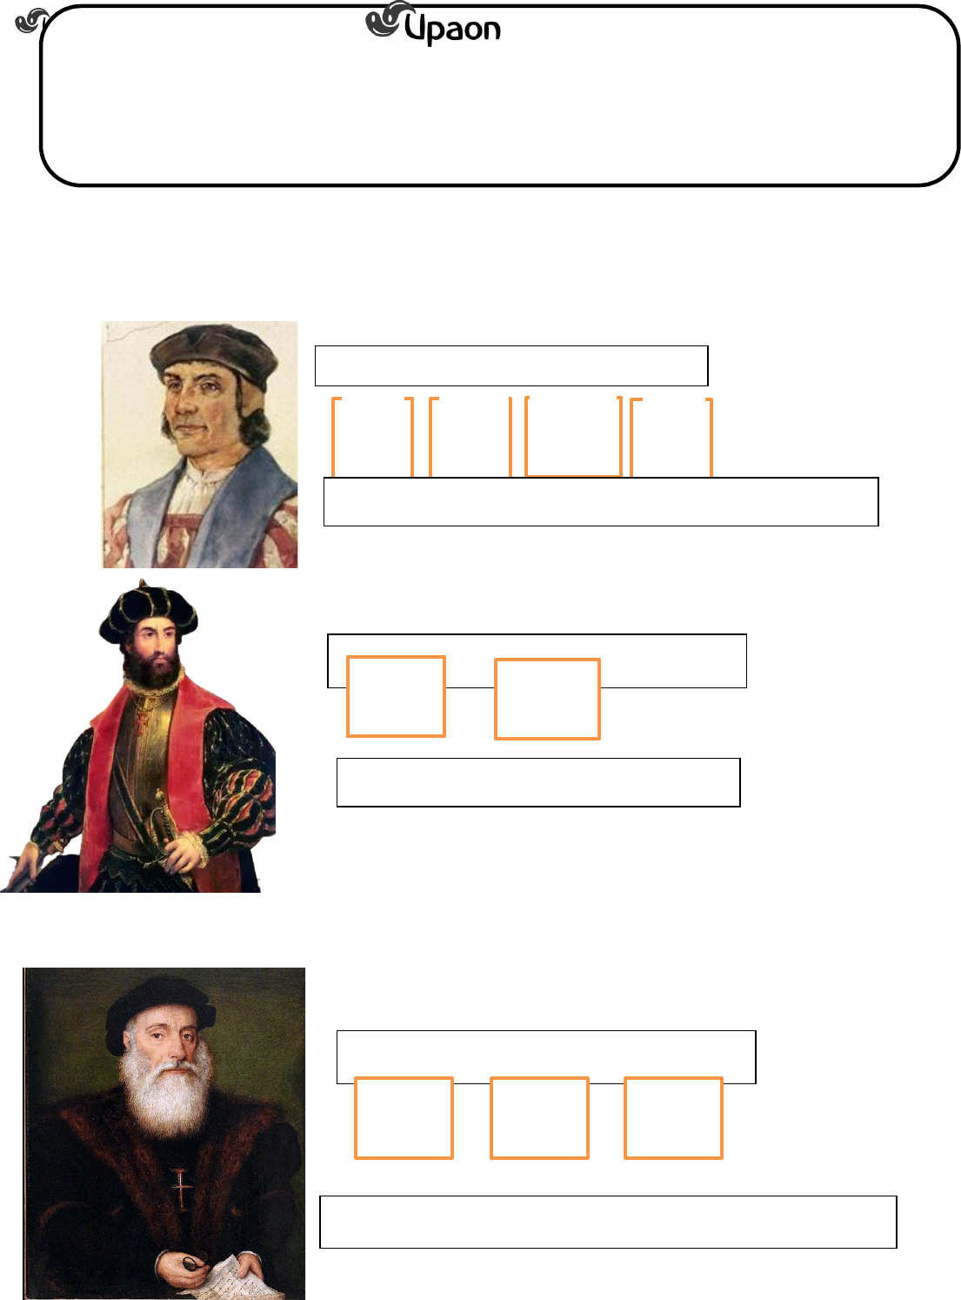Image resolution: width=961 pixels, height=1300 pixels.
Task: Click the rightmost of three orange squares
Action: (673, 1118)
